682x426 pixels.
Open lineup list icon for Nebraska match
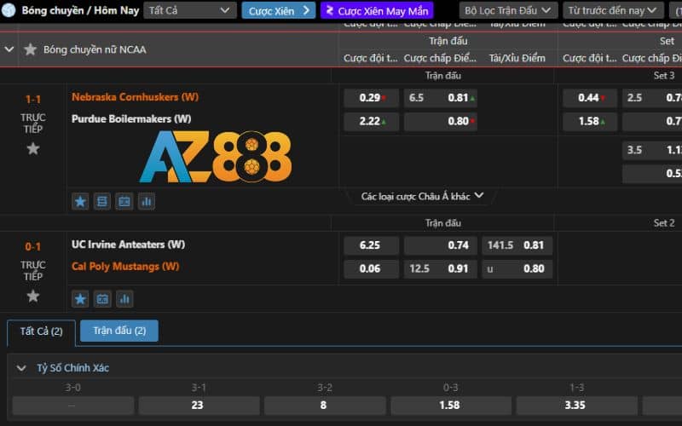coord(102,201)
